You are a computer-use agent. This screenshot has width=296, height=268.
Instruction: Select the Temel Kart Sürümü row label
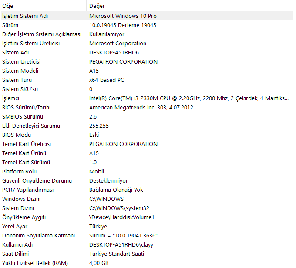26,163
